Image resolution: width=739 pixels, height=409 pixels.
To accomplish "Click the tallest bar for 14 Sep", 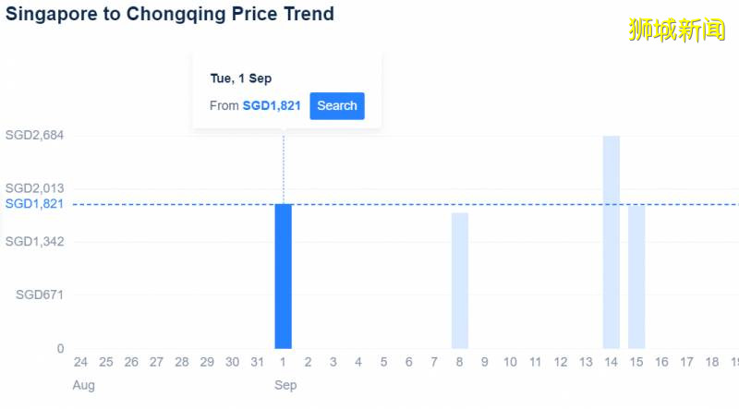I will pos(612,242).
